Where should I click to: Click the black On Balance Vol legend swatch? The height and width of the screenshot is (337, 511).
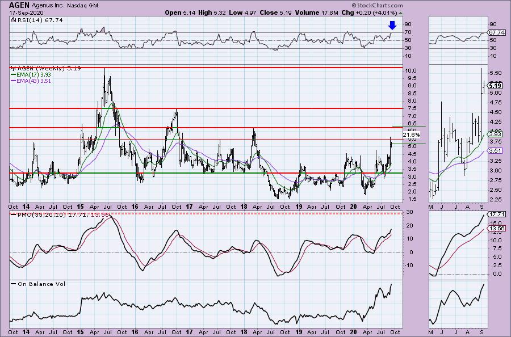coord(14,284)
